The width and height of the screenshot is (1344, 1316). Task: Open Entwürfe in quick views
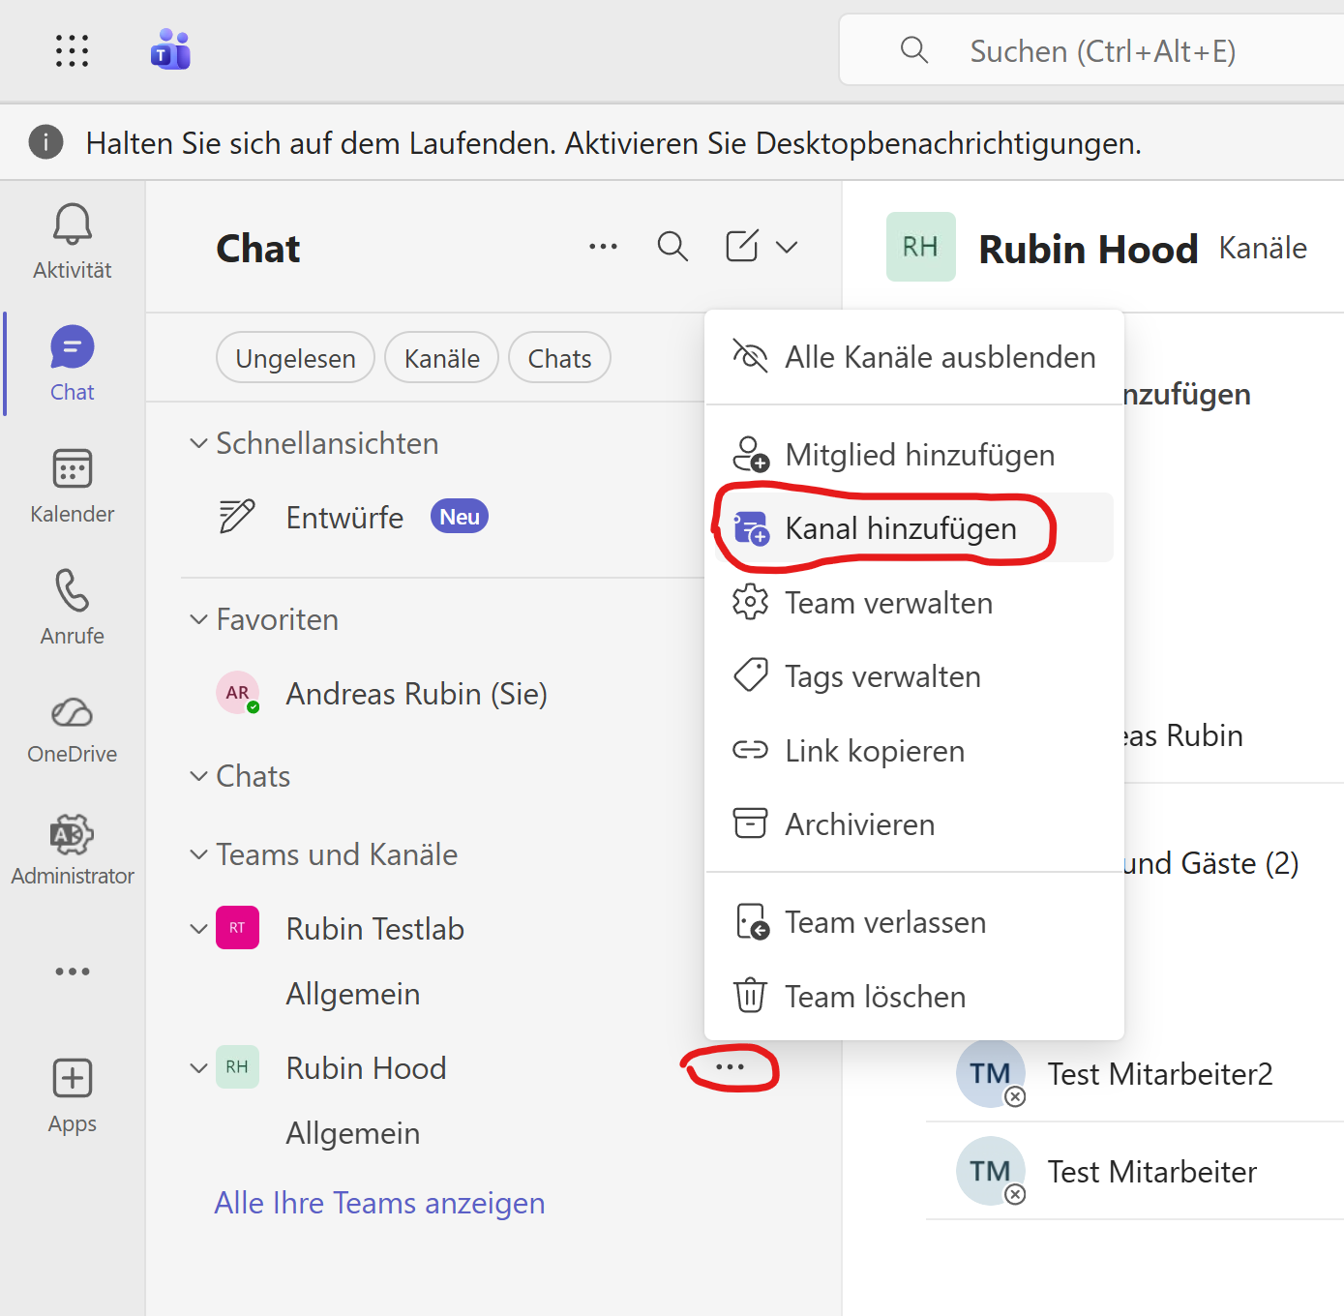coord(344,518)
